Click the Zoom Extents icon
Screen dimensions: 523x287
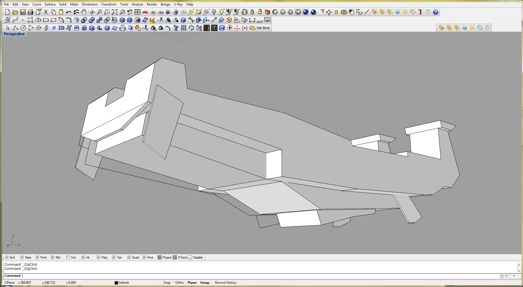[x=115, y=12]
